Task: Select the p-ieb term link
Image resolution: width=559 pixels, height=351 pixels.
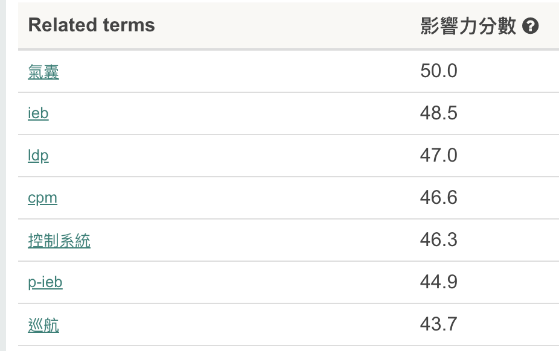Action: [45, 282]
